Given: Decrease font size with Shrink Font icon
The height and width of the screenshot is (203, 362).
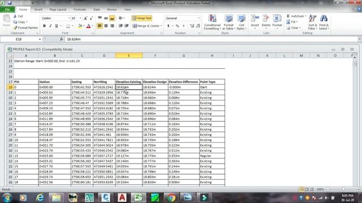Looking at the screenshot, I should click(91, 18).
